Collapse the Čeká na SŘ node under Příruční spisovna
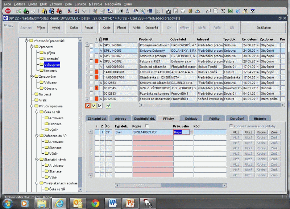 37,112
